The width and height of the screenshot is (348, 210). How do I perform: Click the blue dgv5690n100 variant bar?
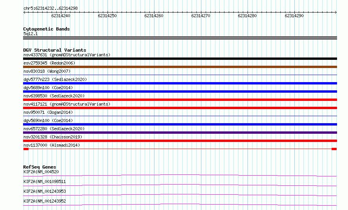pos(180,124)
